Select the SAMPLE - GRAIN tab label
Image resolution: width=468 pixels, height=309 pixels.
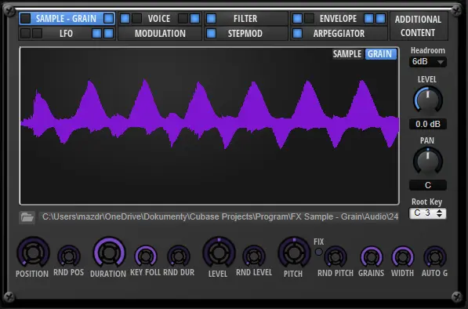point(66,19)
